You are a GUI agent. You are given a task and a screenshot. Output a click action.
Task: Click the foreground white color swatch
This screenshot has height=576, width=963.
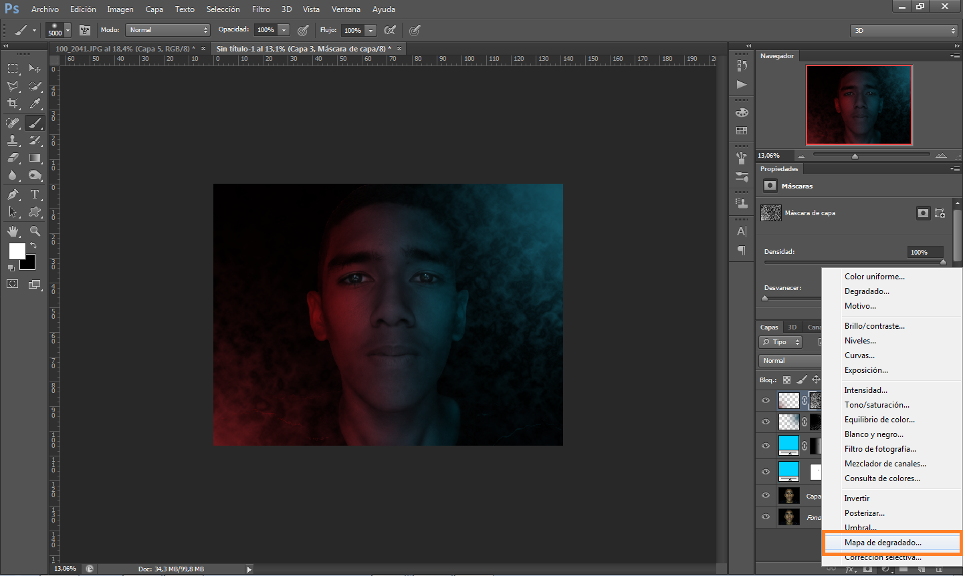pyautogui.click(x=17, y=251)
